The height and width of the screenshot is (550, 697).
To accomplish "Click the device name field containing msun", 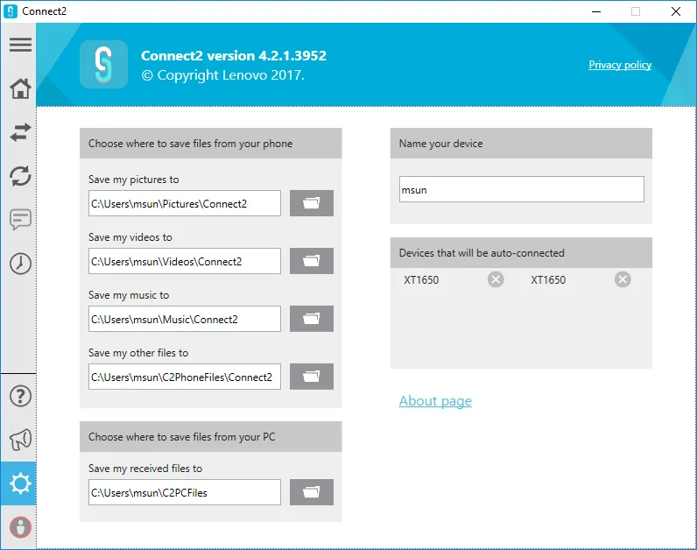I will [521, 189].
